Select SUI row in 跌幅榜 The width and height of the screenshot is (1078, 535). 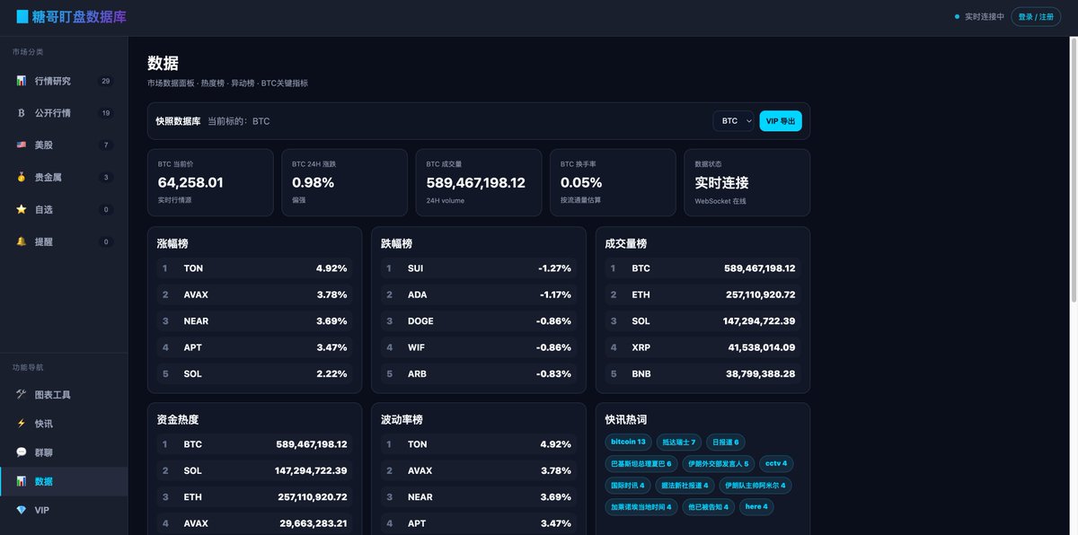click(x=479, y=268)
